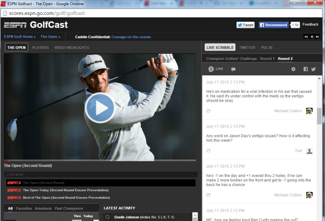
Task: Pause the headline ticker
Action: coord(312,37)
